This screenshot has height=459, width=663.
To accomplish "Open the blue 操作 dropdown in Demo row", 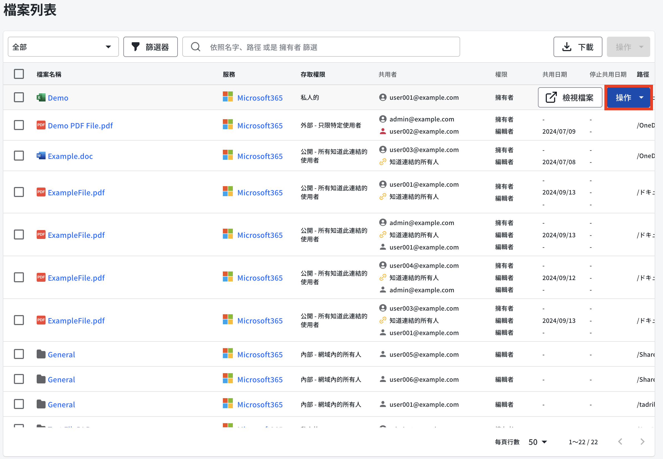I will pos(629,98).
